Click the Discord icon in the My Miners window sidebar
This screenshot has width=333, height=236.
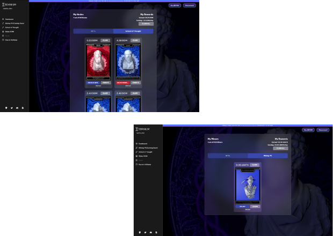pos(151,232)
